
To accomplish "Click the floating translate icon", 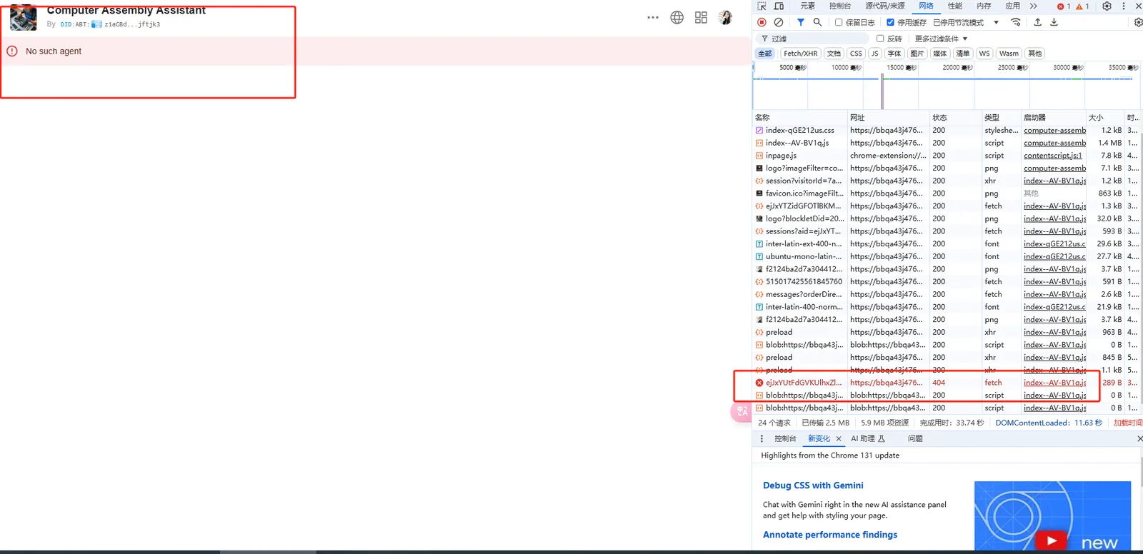I will pos(742,411).
